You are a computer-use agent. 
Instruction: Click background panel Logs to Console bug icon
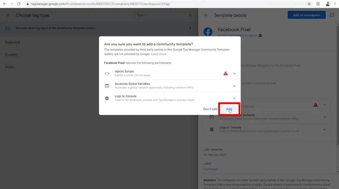pyautogui.click(x=212, y=130)
